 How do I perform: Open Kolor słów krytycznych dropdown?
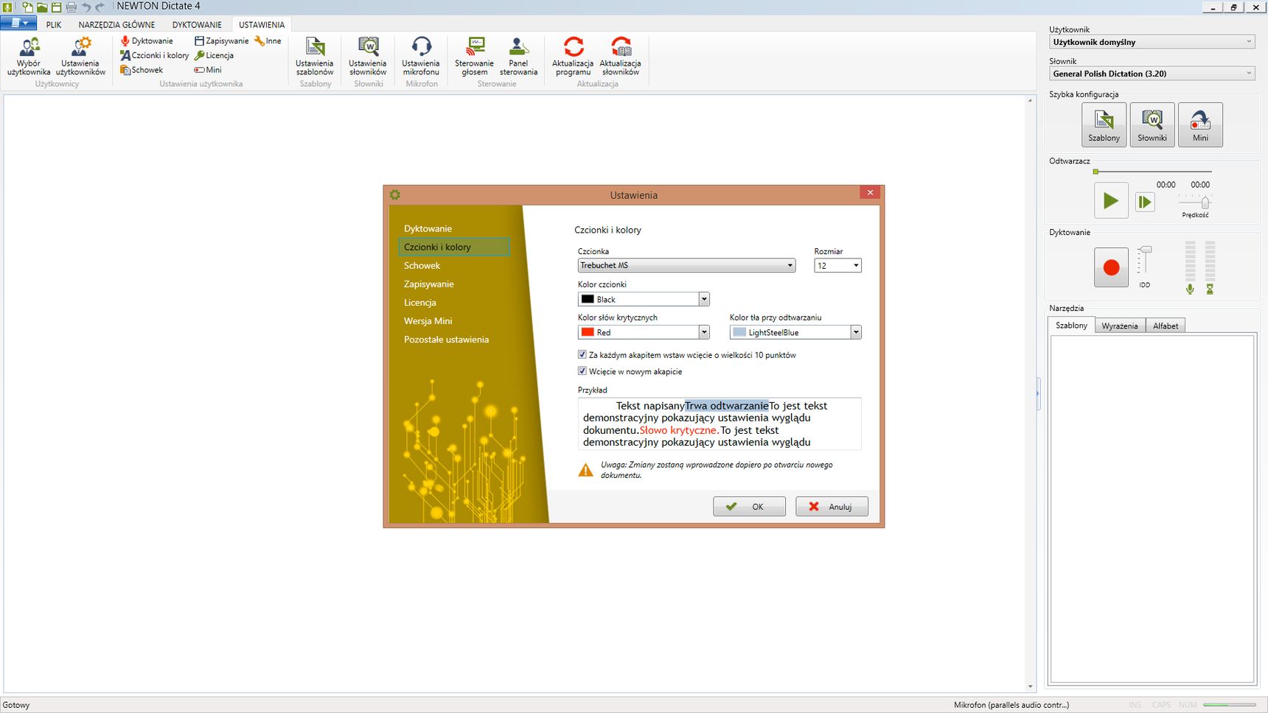643,332
